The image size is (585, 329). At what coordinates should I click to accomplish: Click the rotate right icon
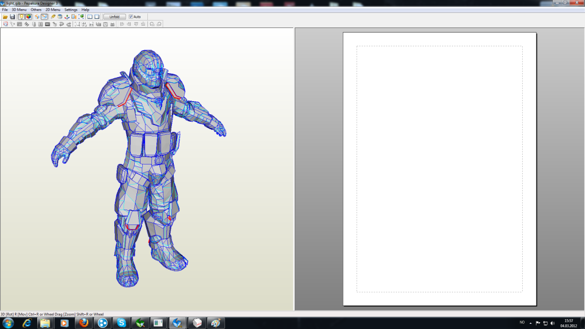(x=159, y=24)
